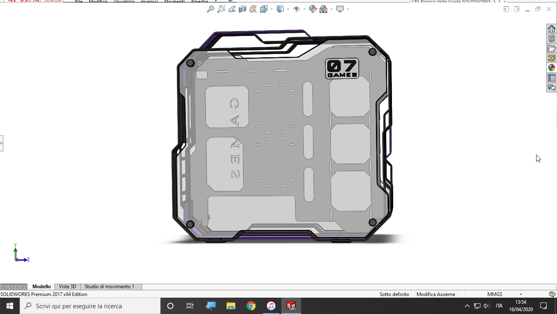This screenshot has height=314, width=557.
Task: Open Task View from the taskbar
Action: [190, 306]
